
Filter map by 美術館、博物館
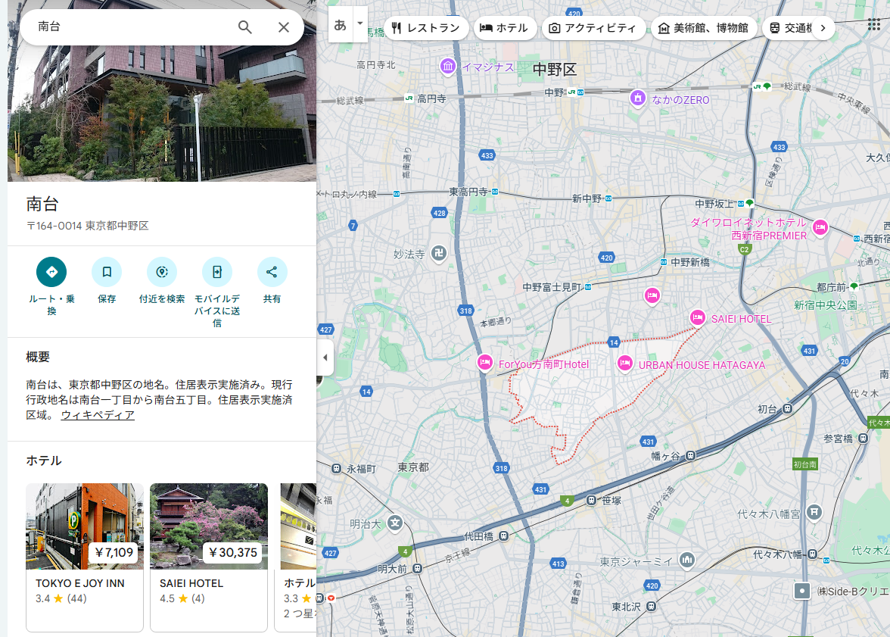click(704, 28)
